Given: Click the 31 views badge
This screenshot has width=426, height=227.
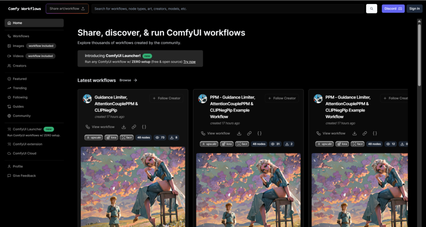Looking at the screenshot, I should click(275, 144).
